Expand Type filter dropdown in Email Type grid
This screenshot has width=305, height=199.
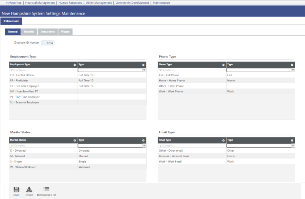(292, 146)
